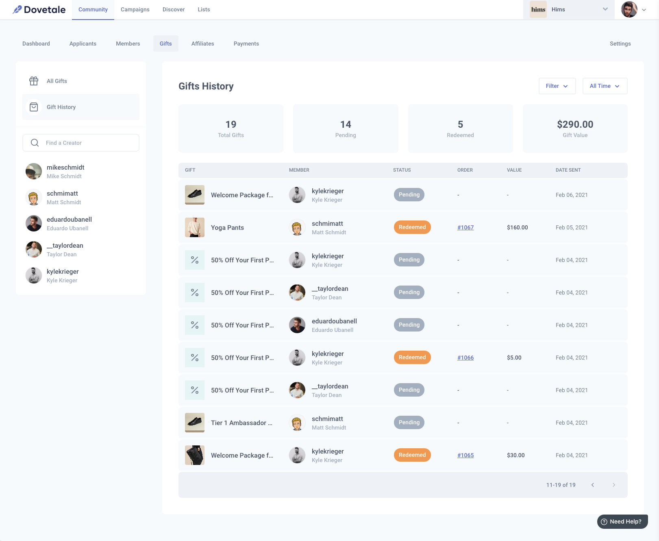Open the Hims brand logo
This screenshot has width=659, height=541.
coord(538,9)
